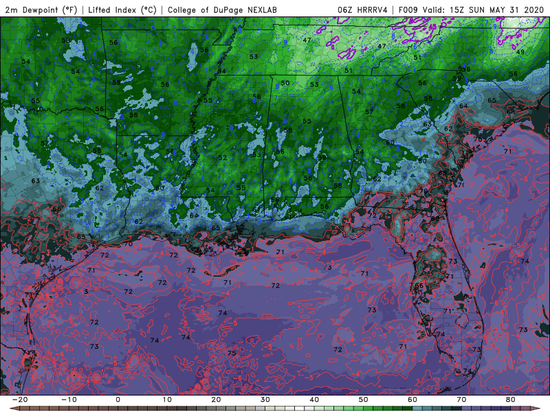Click the "College of DuPage NEXLAB" text
The image size is (550, 412).
[222, 10]
